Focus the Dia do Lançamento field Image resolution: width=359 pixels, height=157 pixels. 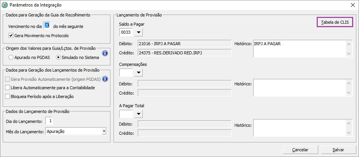pos(49,121)
